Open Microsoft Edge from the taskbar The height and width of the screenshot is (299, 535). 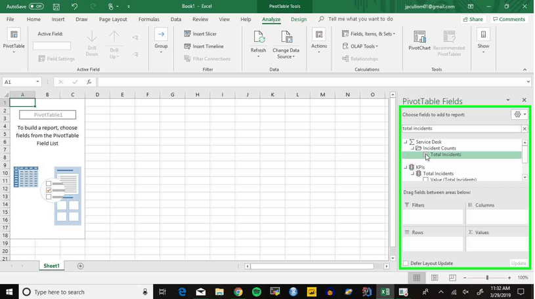pos(182,292)
